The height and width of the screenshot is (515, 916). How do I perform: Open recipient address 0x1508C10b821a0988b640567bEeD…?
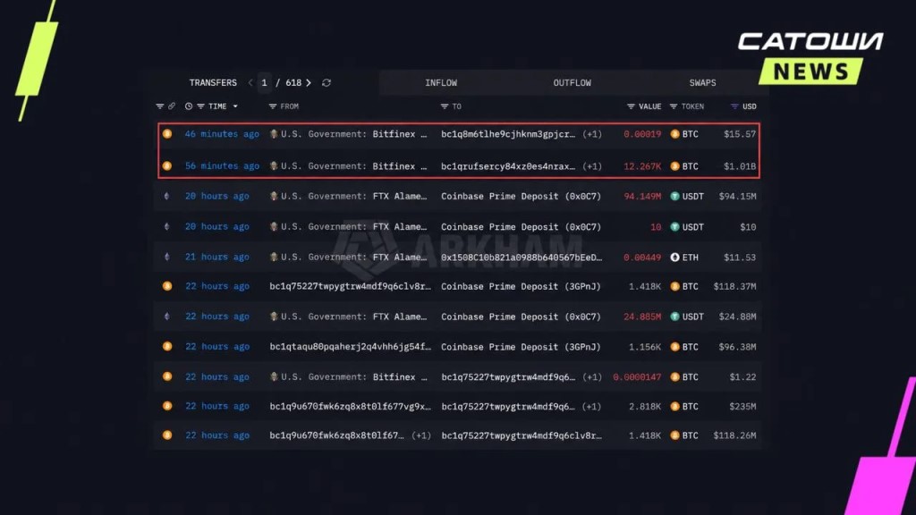coord(522,257)
